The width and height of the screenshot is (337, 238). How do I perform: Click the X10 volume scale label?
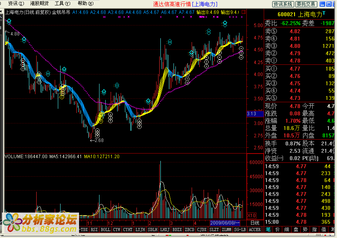(251, 215)
